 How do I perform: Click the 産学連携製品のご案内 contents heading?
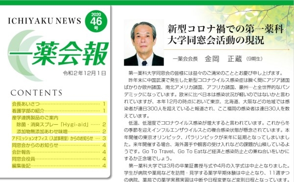click(x=35, y=117)
